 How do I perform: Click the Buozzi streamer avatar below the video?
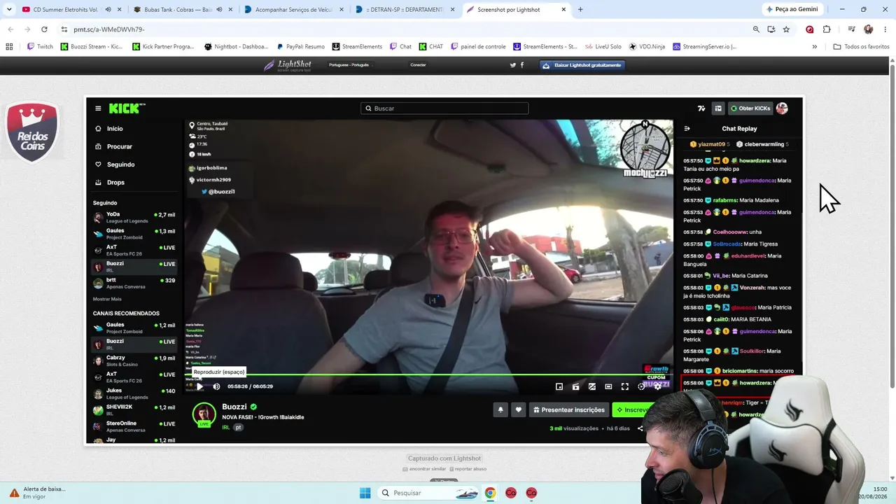point(204,414)
